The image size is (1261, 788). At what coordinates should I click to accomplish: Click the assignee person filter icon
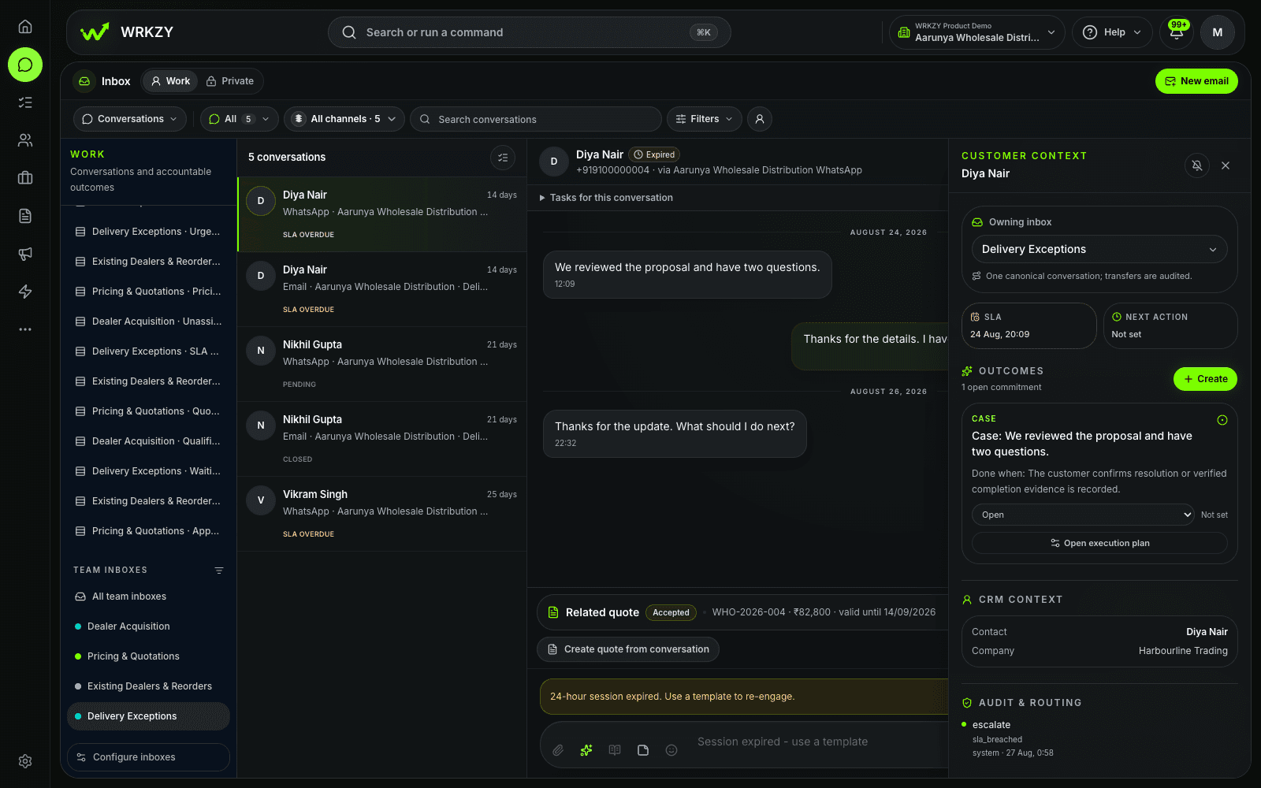760,119
